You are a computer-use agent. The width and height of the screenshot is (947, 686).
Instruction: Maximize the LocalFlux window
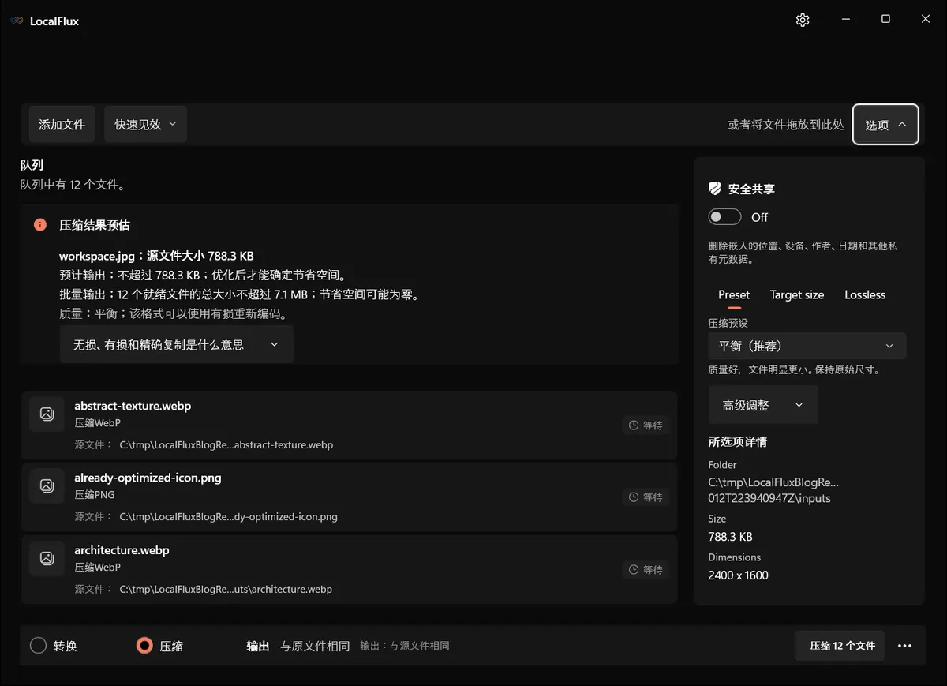click(x=885, y=19)
